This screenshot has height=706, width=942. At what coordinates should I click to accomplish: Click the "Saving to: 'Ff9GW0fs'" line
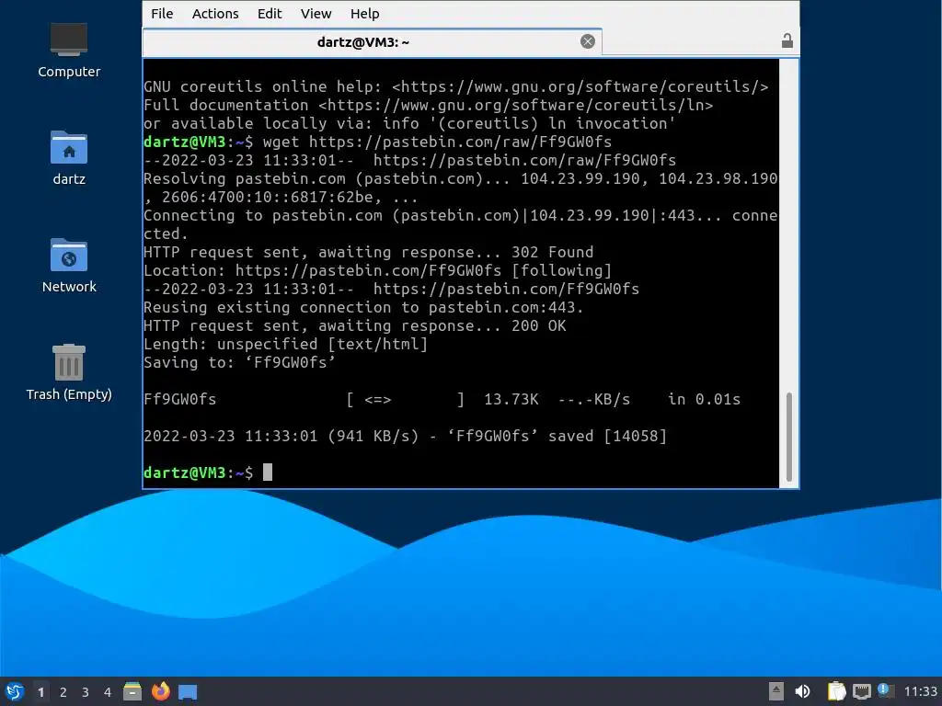pyautogui.click(x=239, y=362)
